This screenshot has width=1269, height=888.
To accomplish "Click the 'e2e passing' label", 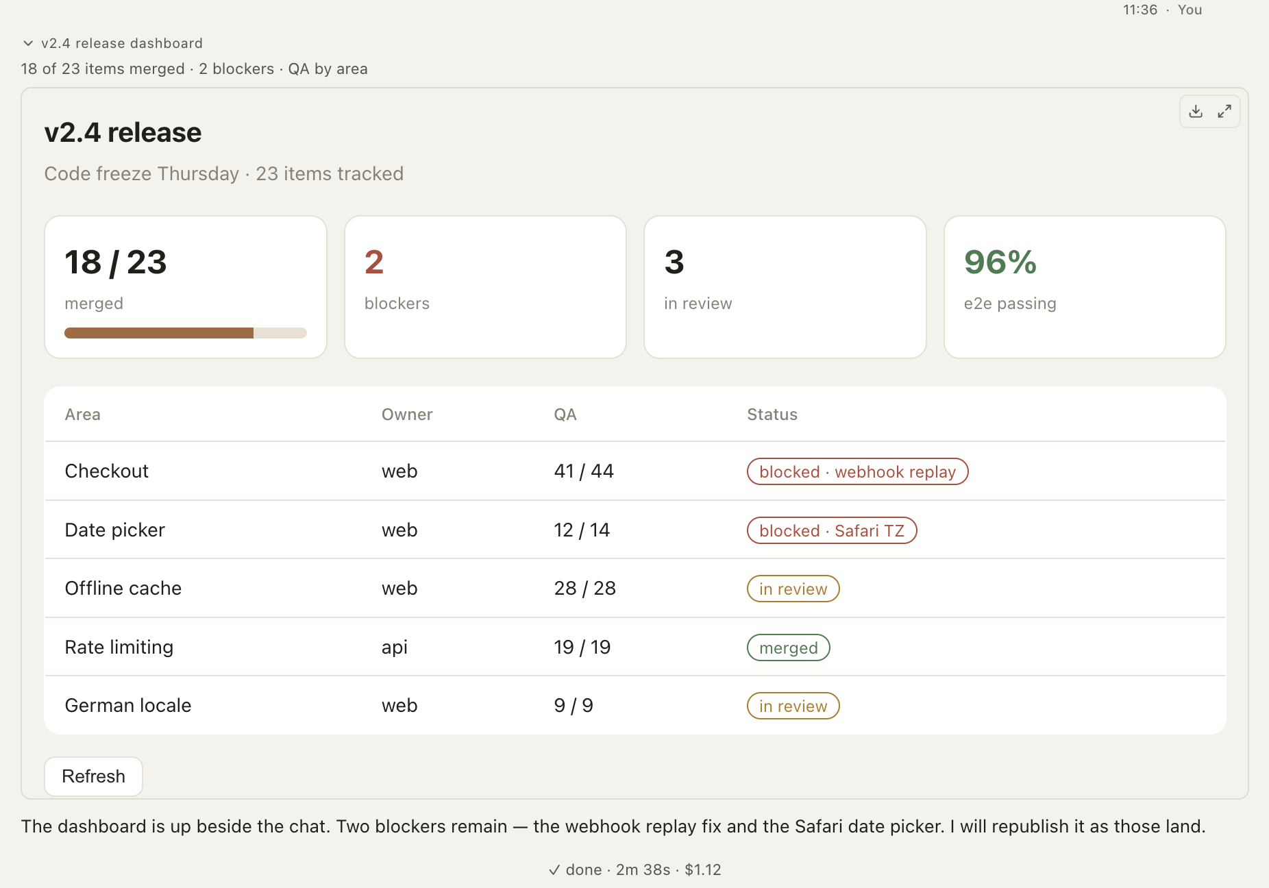I will [x=1010, y=304].
